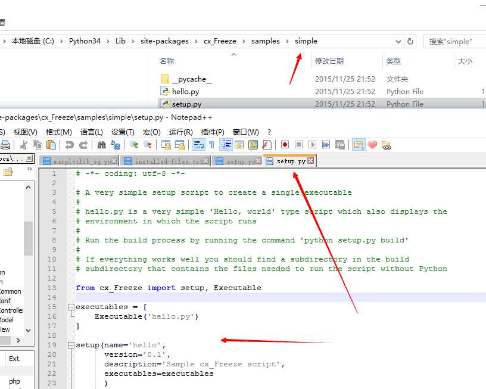486x389 pixels.
Task: Close the side panel's ocs\... tab
Action: [x=29, y=158]
